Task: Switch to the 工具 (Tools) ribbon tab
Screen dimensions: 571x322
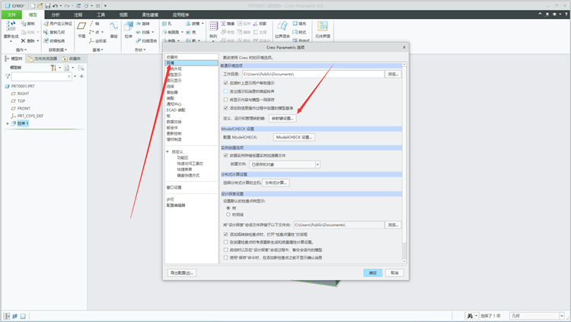Action: coord(100,14)
